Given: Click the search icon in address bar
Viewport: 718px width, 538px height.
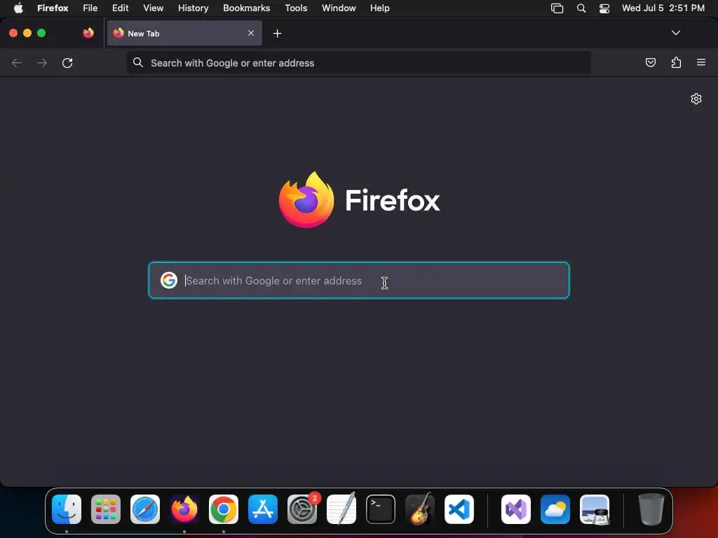Looking at the screenshot, I should (138, 62).
